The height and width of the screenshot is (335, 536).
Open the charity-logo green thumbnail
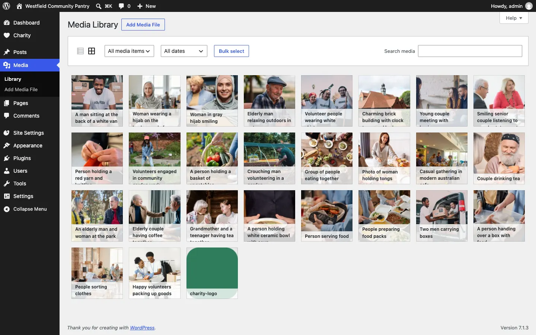(x=212, y=273)
